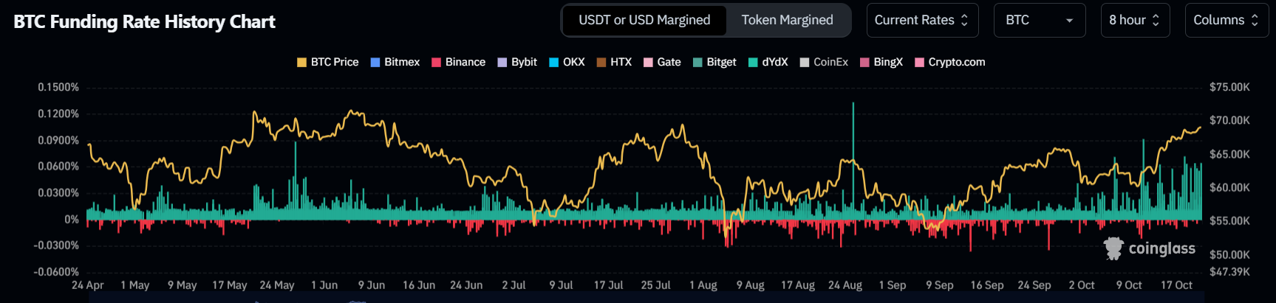Click the 24 May date label
The image size is (1276, 303).
coord(276,285)
